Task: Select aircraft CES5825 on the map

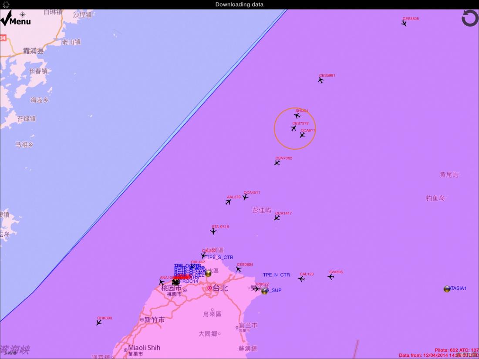Action: tap(404, 23)
